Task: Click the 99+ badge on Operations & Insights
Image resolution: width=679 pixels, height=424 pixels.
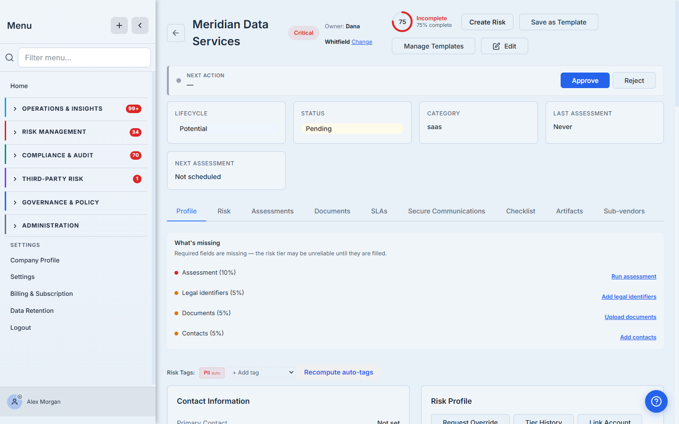Action: point(134,109)
